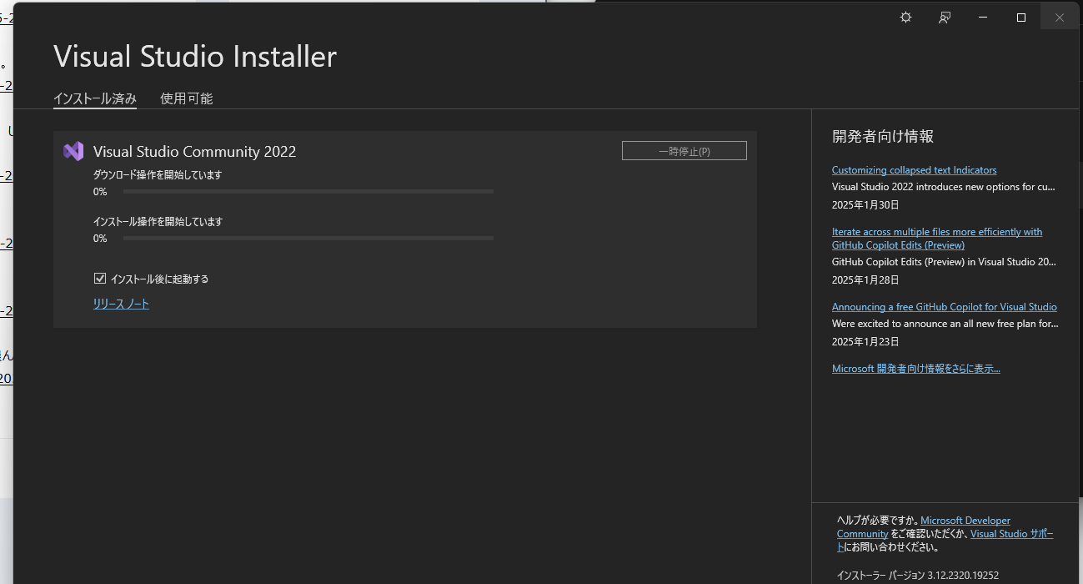1083x584 pixels.
Task: Open the GitHub Copilot Edits (Preview) article link
Action: point(937,238)
